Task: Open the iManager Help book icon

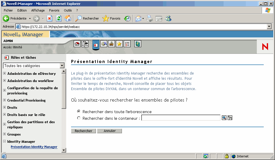Action: point(138,44)
